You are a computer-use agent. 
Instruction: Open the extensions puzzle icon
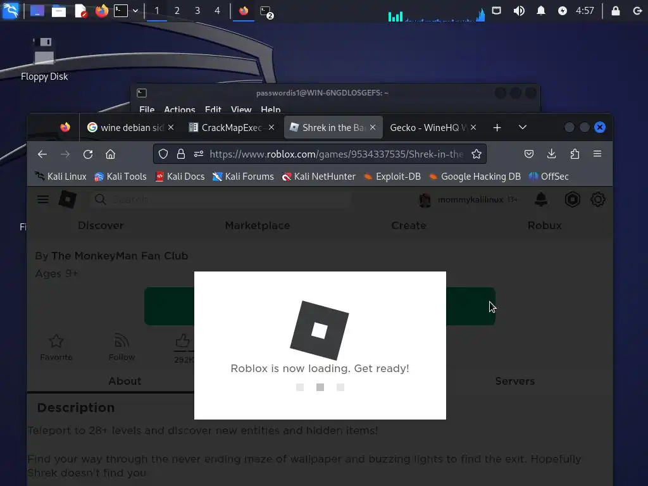(575, 154)
